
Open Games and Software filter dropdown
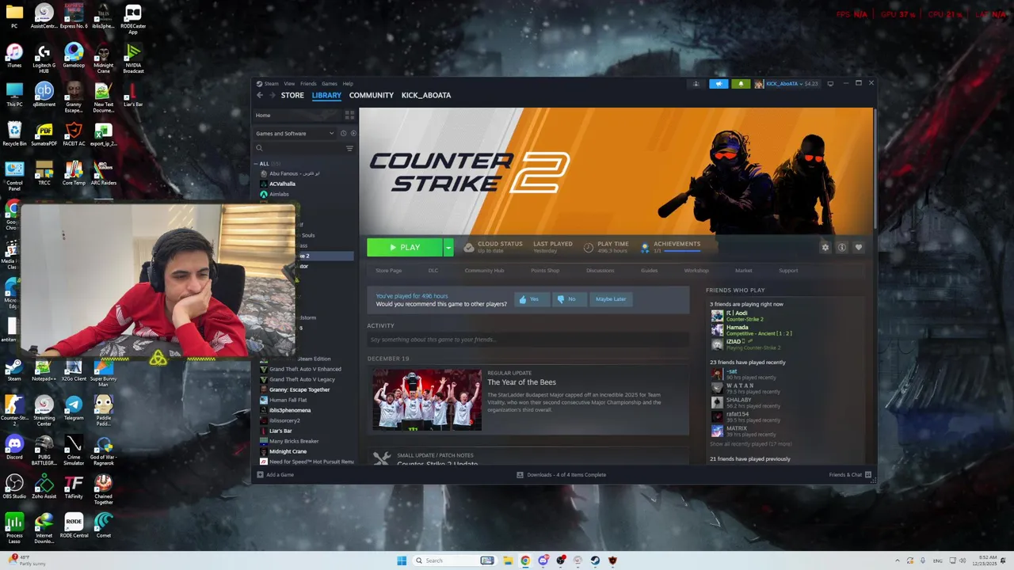[295, 133]
